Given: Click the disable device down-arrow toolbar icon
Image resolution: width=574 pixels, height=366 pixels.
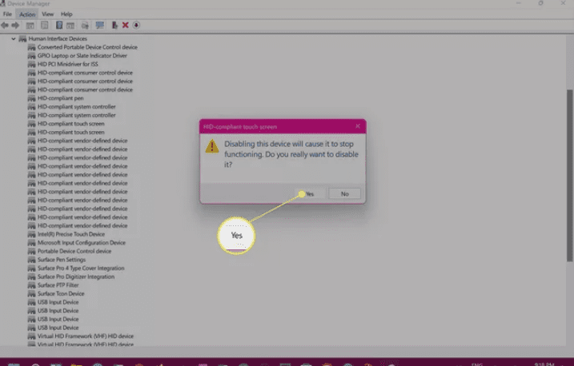Looking at the screenshot, I should click(x=137, y=25).
